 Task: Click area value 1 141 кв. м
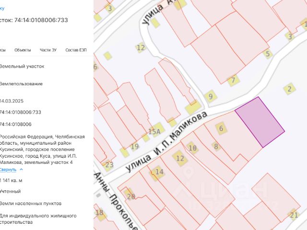coord(11,180)
